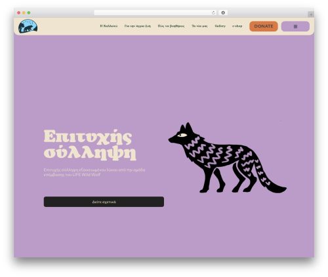Open a new tab with plus icon

coord(311,14)
